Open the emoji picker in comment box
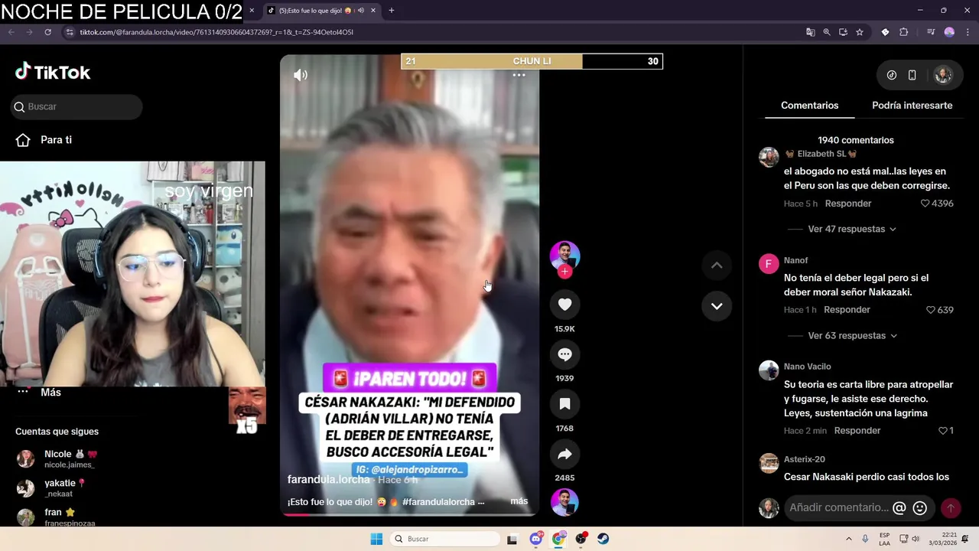The height and width of the screenshot is (551, 979). [x=920, y=507]
